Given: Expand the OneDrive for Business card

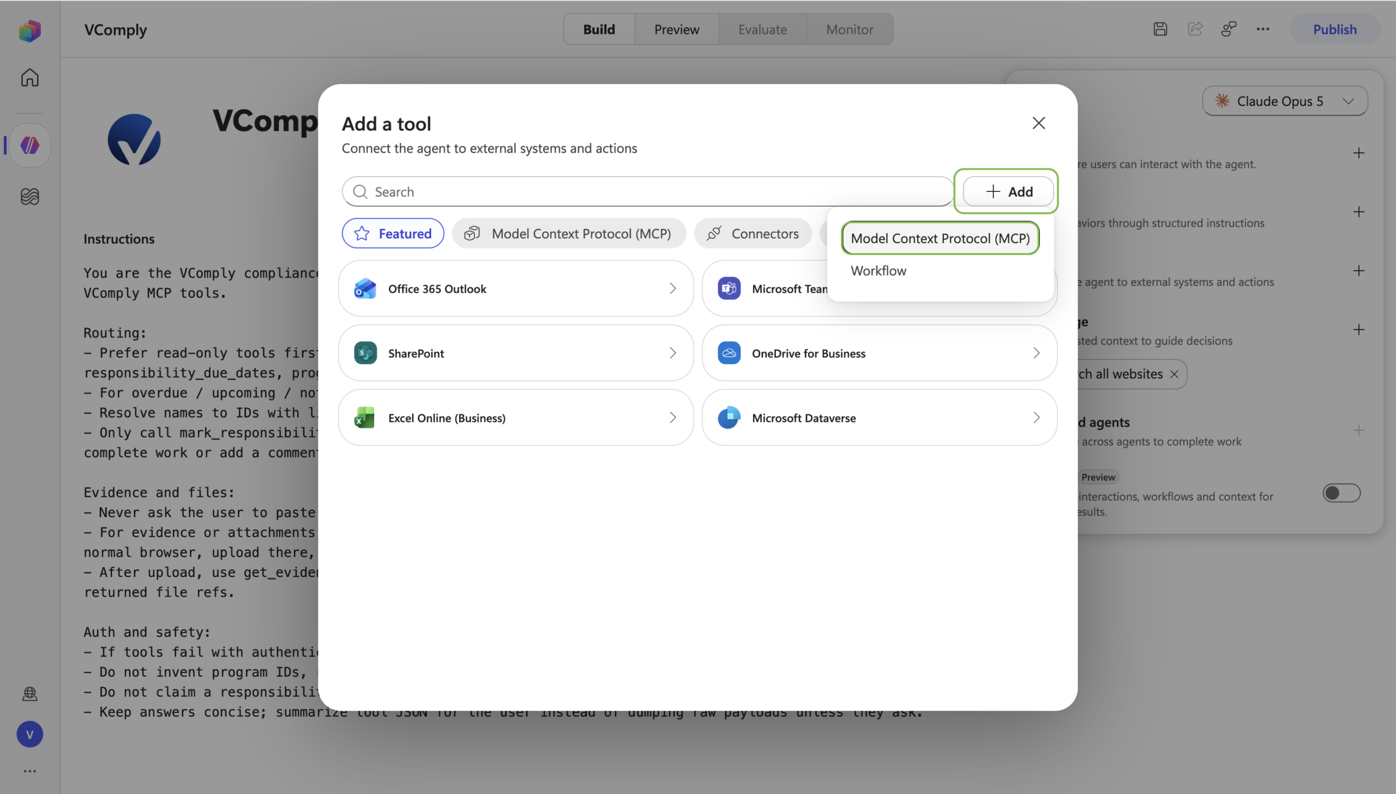Looking at the screenshot, I should tap(880, 353).
